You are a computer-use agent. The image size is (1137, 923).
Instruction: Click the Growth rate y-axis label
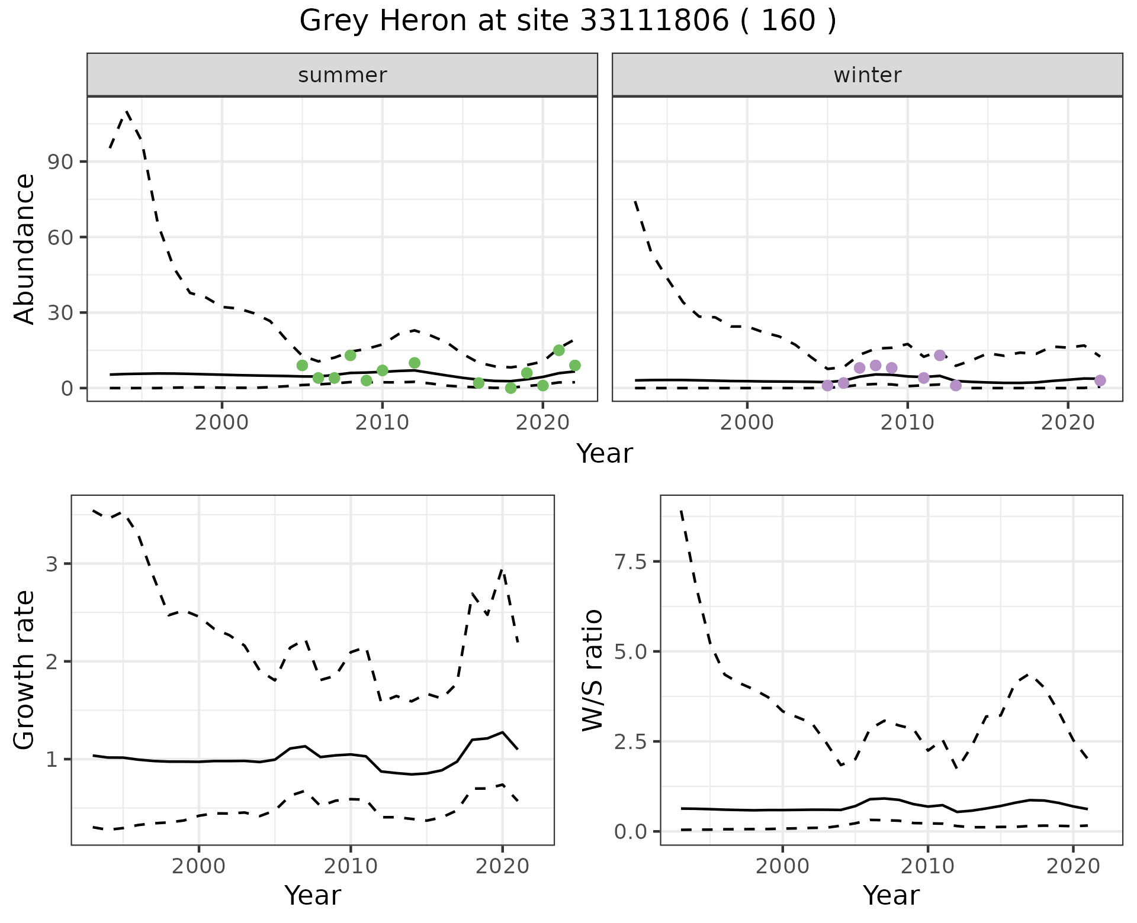[25, 670]
